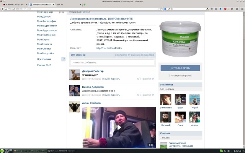Open Виктор Добряков's profile name link
Viewport: 245px width, 153px height.
(93, 87)
